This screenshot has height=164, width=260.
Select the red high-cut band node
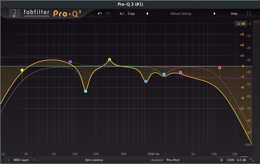coord(220,67)
